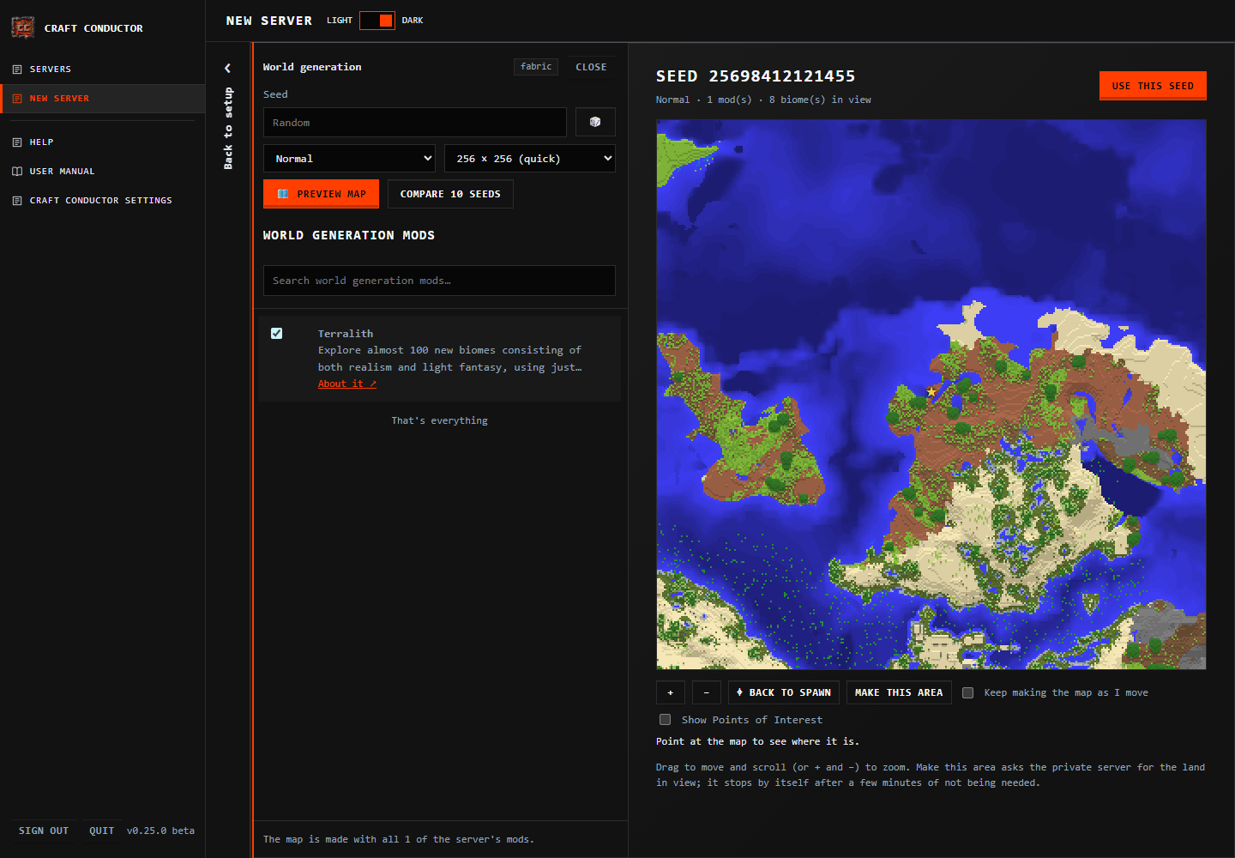Open the 256 × 256 (quick) size dropdown
The height and width of the screenshot is (858, 1235).
(x=530, y=159)
